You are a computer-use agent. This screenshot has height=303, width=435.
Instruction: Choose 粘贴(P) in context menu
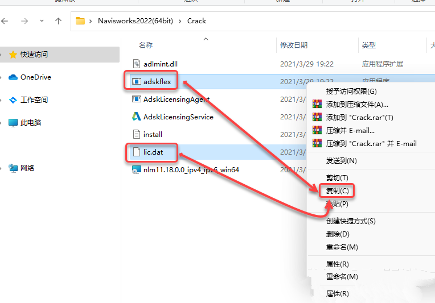click(337, 204)
